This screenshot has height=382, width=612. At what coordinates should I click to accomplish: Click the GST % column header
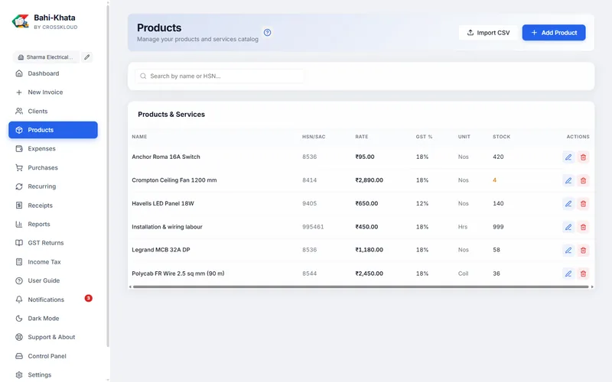[425, 137]
